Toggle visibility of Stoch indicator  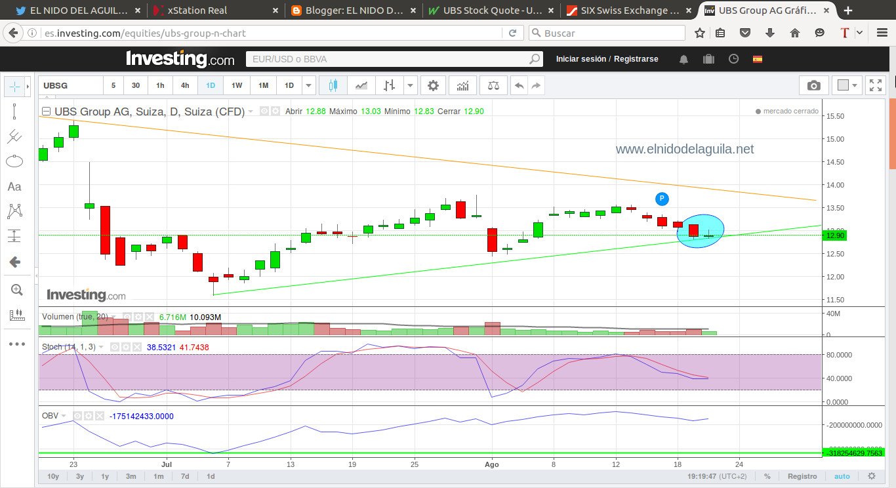(x=114, y=347)
